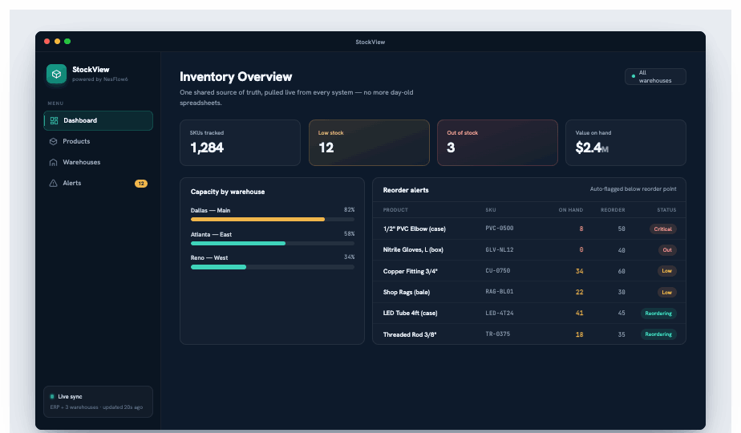
Task: Click the Alerts warning triangle icon
Action: tap(54, 183)
